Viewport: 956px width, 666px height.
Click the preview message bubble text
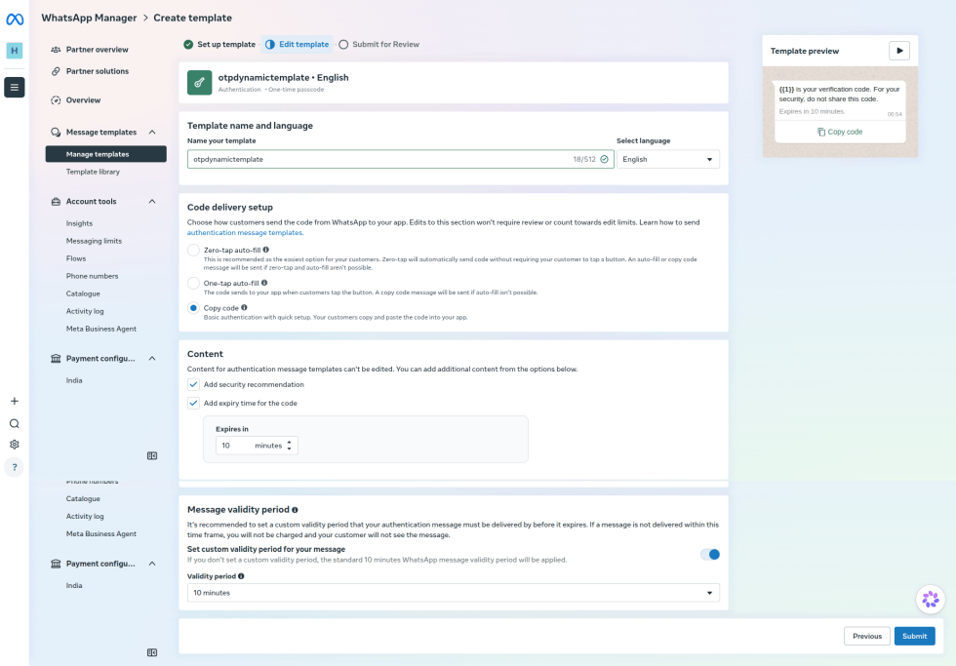point(840,94)
